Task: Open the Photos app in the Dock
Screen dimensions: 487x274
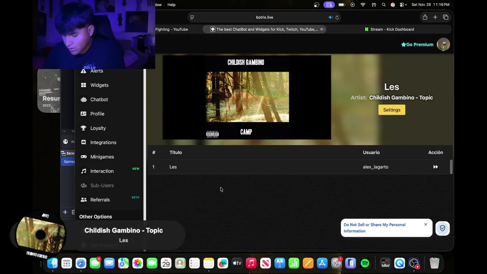Action: [x=138, y=263]
